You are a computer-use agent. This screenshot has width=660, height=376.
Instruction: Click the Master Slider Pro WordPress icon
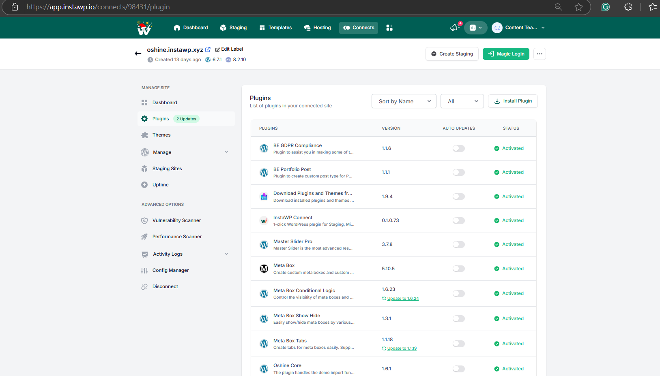click(x=264, y=245)
